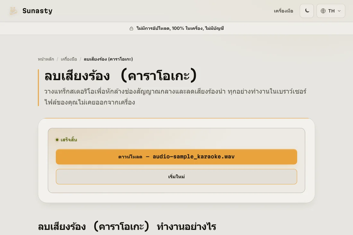Viewport: 353px width, 235px height.
Task: Click the ลบเสียงร้อง (คาราโอเกะ) page title
Action: point(121,76)
